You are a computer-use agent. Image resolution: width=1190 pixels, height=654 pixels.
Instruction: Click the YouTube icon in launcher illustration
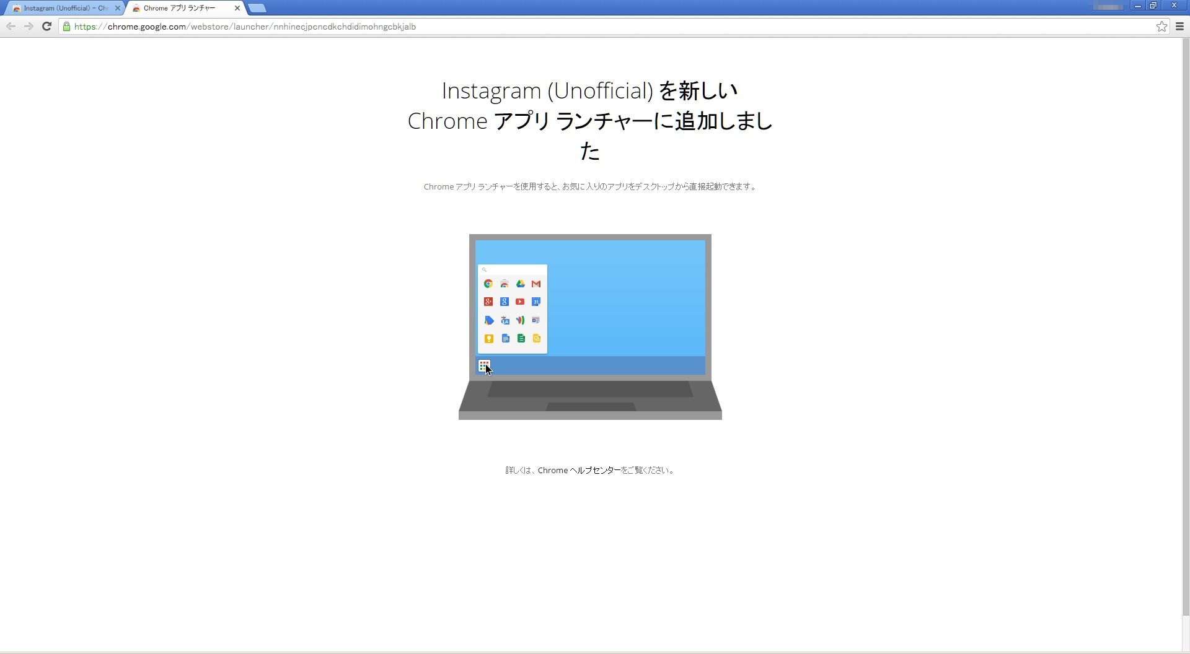point(520,302)
